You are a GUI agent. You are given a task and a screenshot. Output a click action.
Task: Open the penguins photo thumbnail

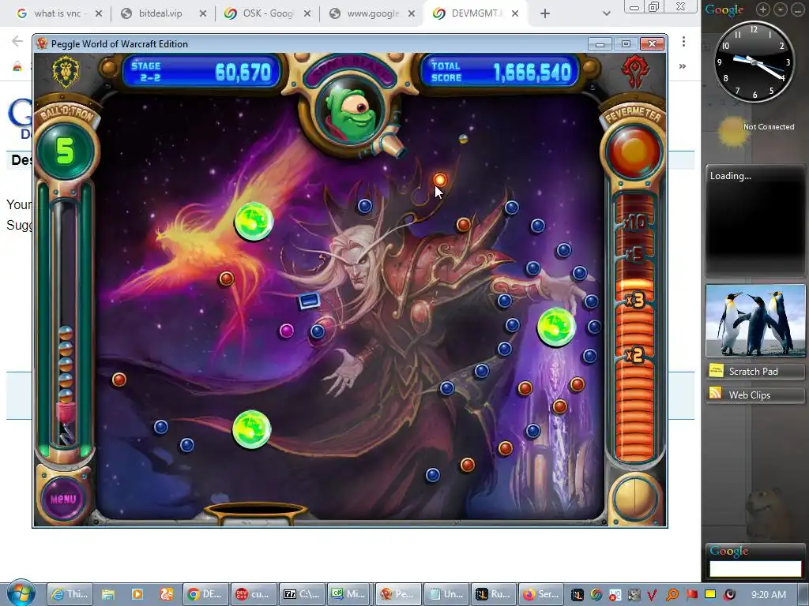[755, 320]
